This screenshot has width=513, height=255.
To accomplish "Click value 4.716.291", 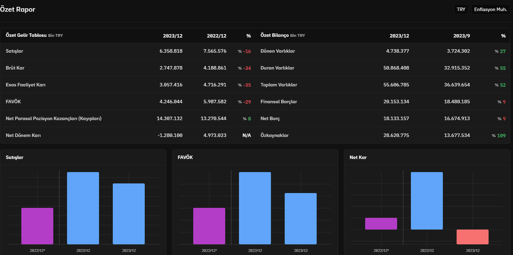I will (215, 85).
